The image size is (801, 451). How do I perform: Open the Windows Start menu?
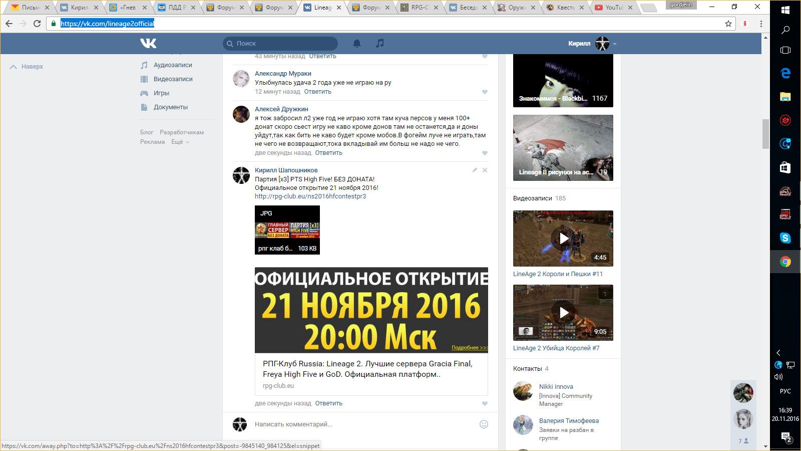(x=785, y=10)
